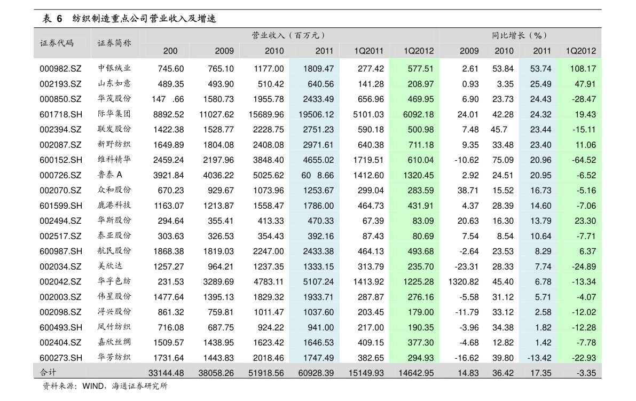The width and height of the screenshot is (636, 401).
Task: Select stock code 600152.SH
Action: pyautogui.click(x=61, y=160)
